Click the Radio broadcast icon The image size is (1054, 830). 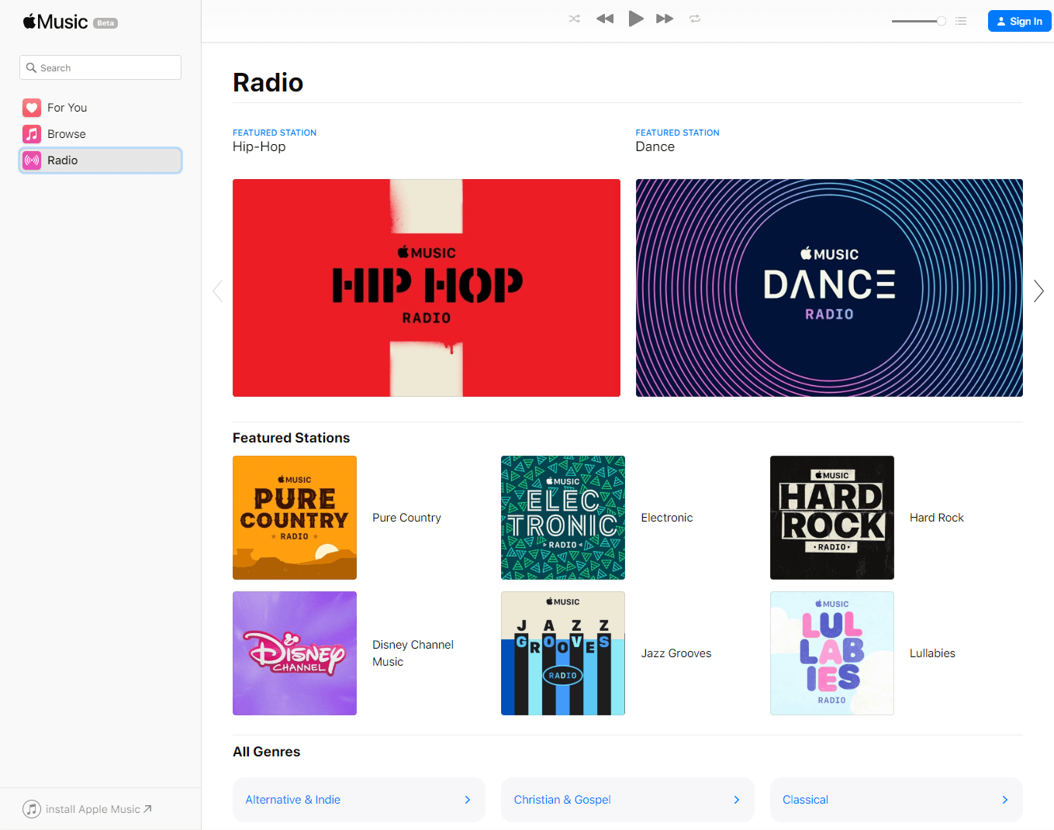[x=32, y=160]
